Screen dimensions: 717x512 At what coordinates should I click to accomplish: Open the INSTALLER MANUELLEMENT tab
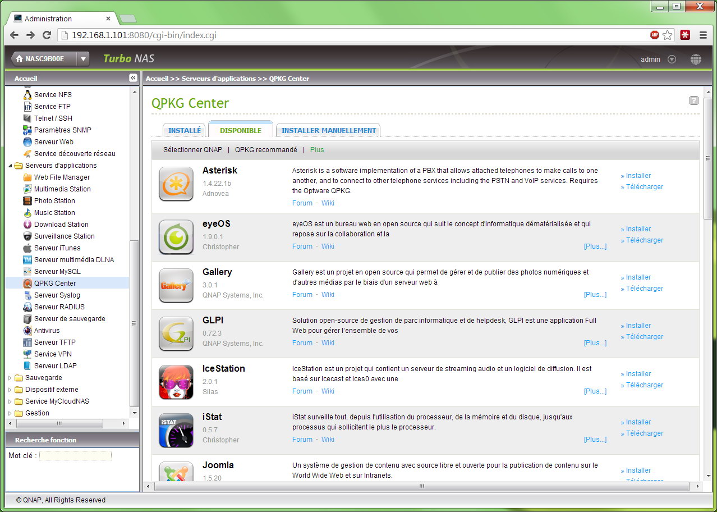(x=328, y=130)
